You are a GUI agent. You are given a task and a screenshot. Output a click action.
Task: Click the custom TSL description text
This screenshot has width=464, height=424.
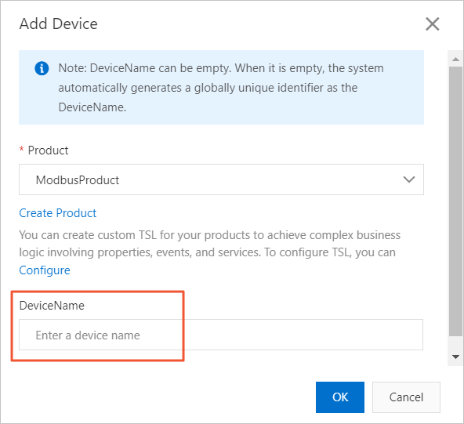[209, 244]
